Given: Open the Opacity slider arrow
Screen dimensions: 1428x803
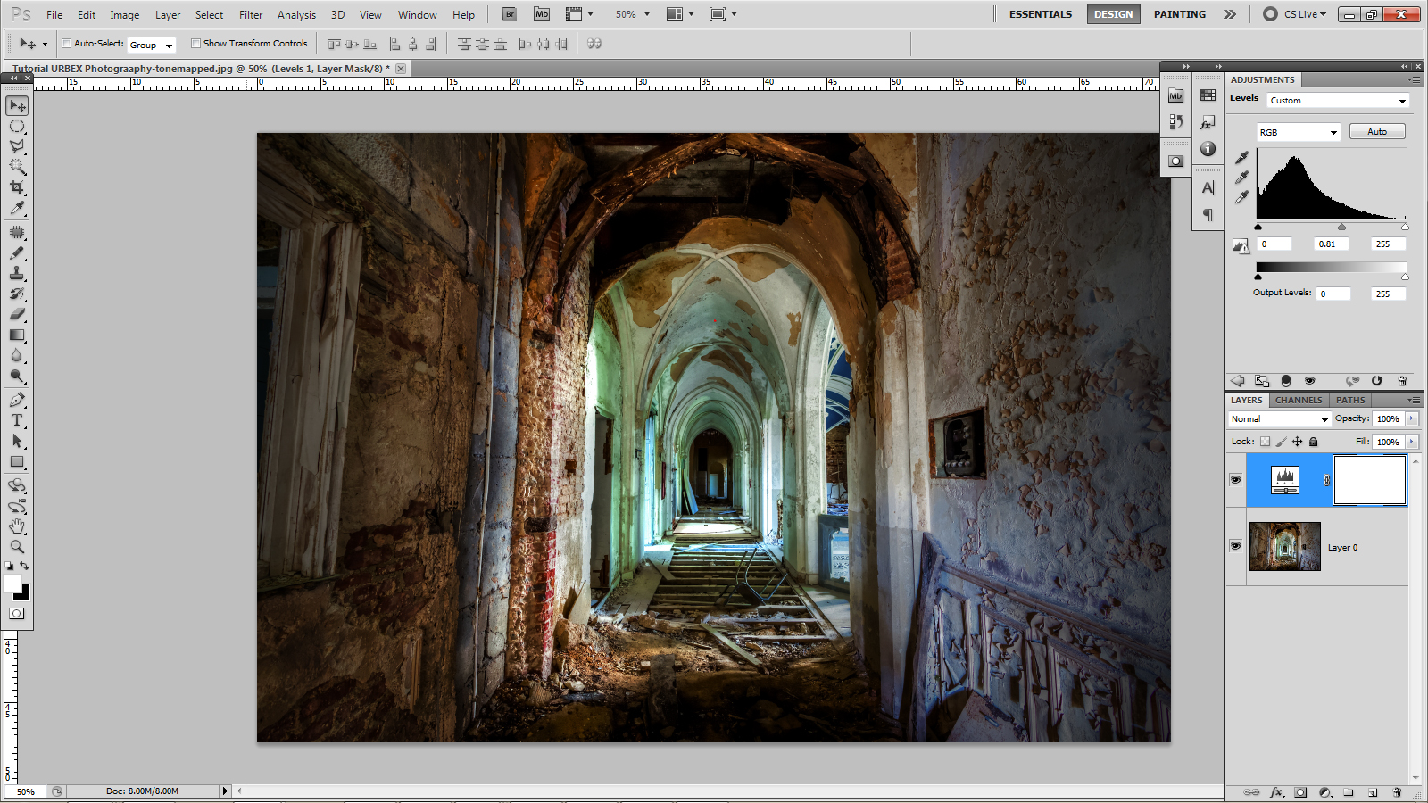Looking at the screenshot, I should pyautogui.click(x=1412, y=419).
